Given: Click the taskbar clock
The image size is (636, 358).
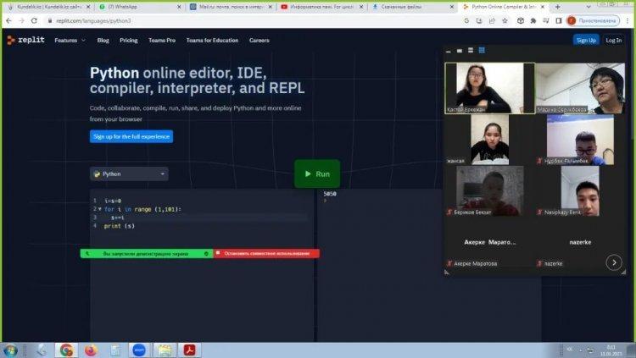Looking at the screenshot, I should point(611,350).
